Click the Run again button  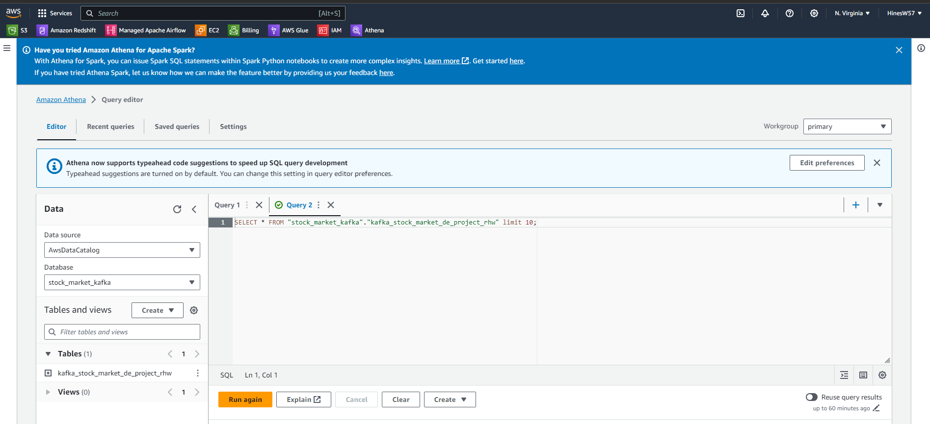tap(245, 399)
